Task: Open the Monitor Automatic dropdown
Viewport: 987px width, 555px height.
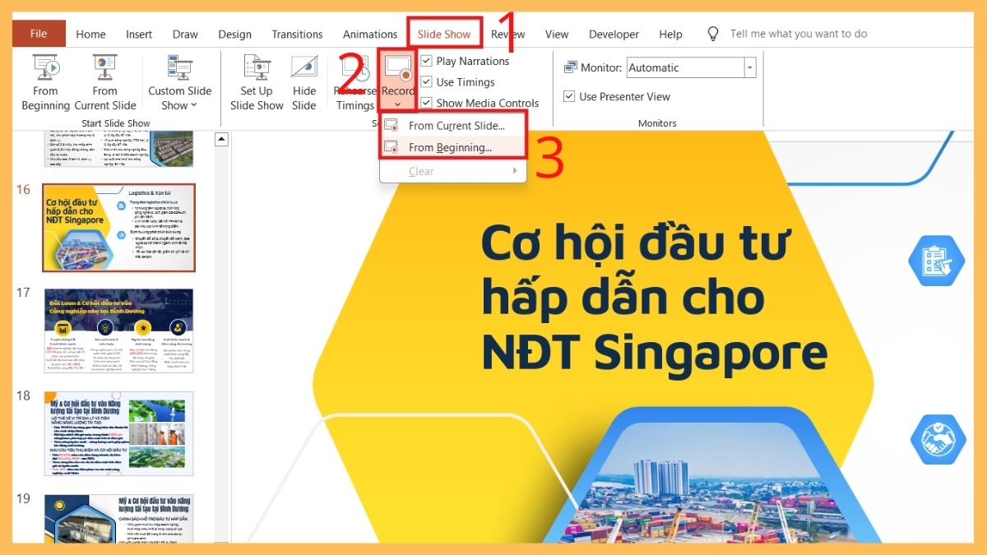Action: tap(748, 67)
